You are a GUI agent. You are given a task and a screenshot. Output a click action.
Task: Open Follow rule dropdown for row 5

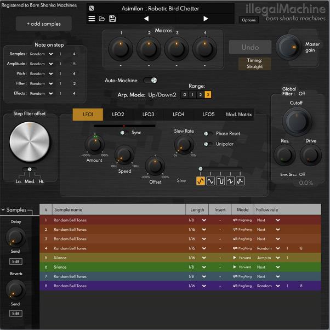pyautogui.click(x=278, y=258)
